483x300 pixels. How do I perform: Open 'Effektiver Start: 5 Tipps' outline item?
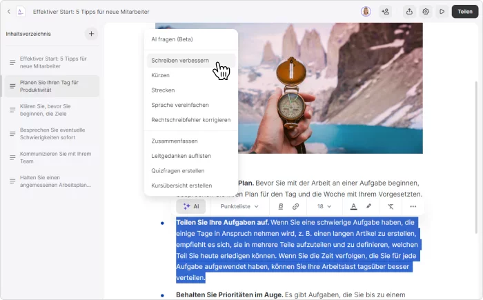click(53, 62)
